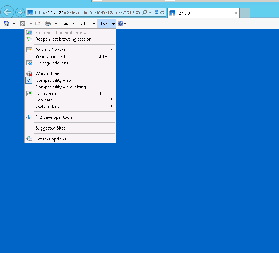Click the Home icon in command bar
The height and width of the screenshot is (253, 279).
(x=7, y=24)
